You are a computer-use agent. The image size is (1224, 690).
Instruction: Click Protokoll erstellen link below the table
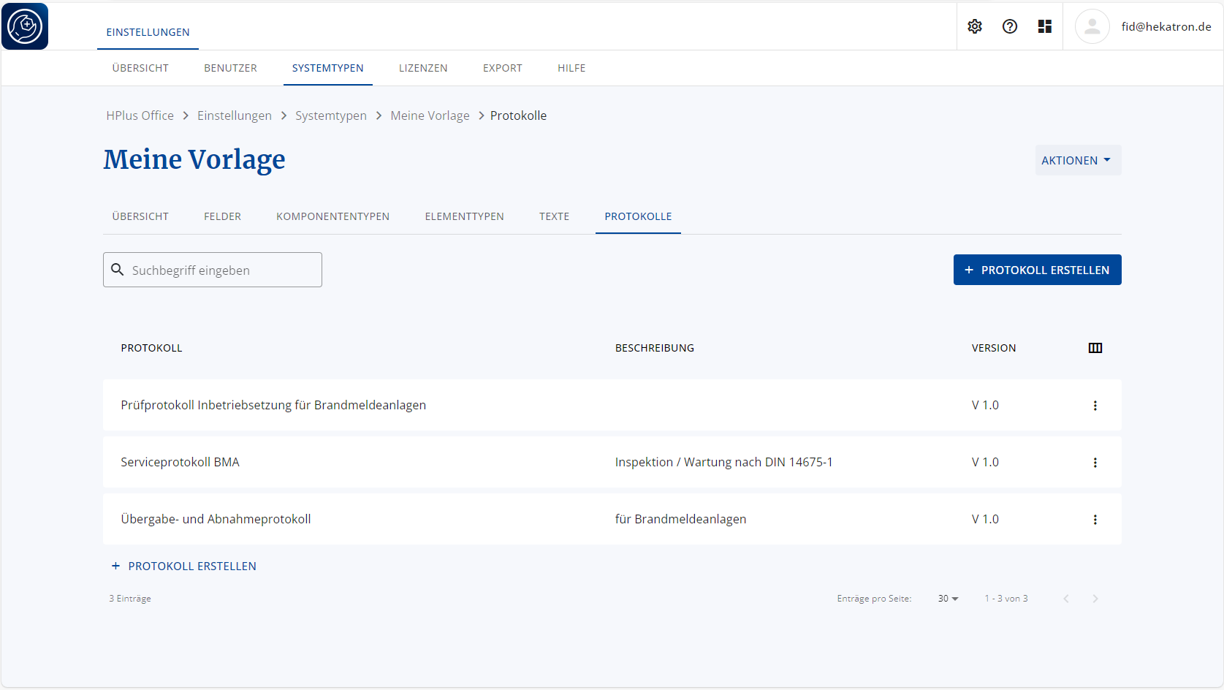tap(183, 566)
